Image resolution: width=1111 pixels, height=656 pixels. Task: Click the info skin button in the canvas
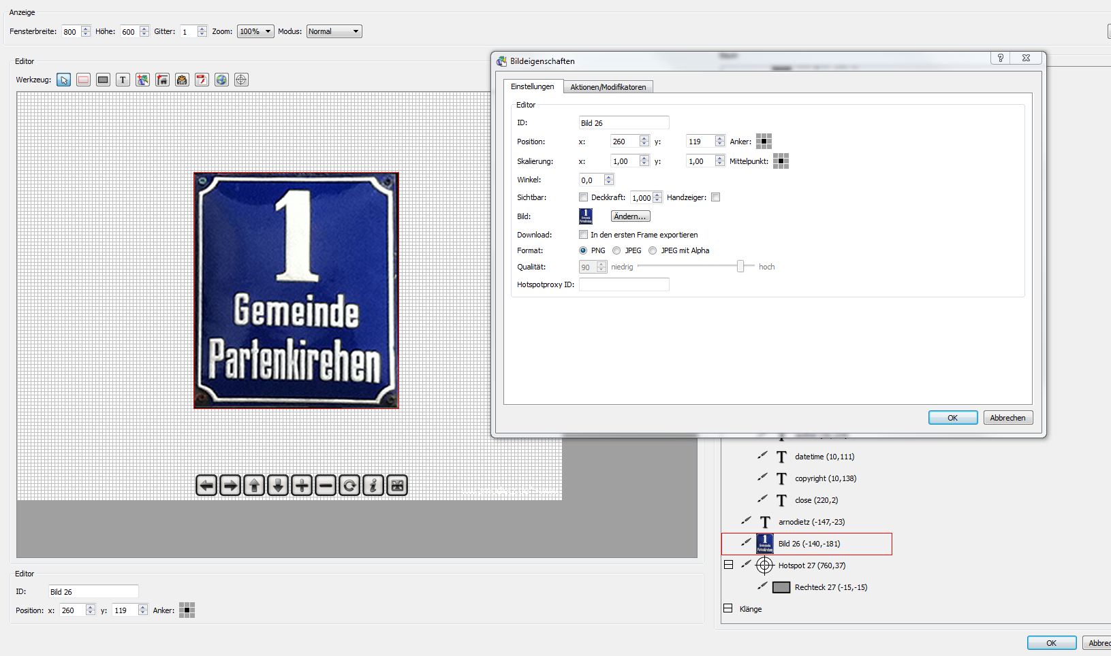(x=373, y=485)
